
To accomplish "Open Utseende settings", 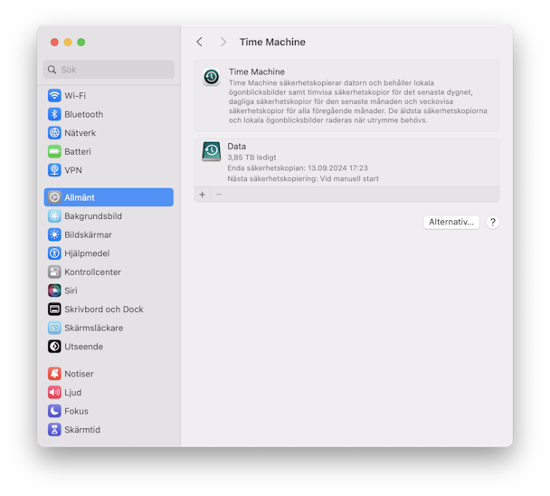I will coord(109,347).
